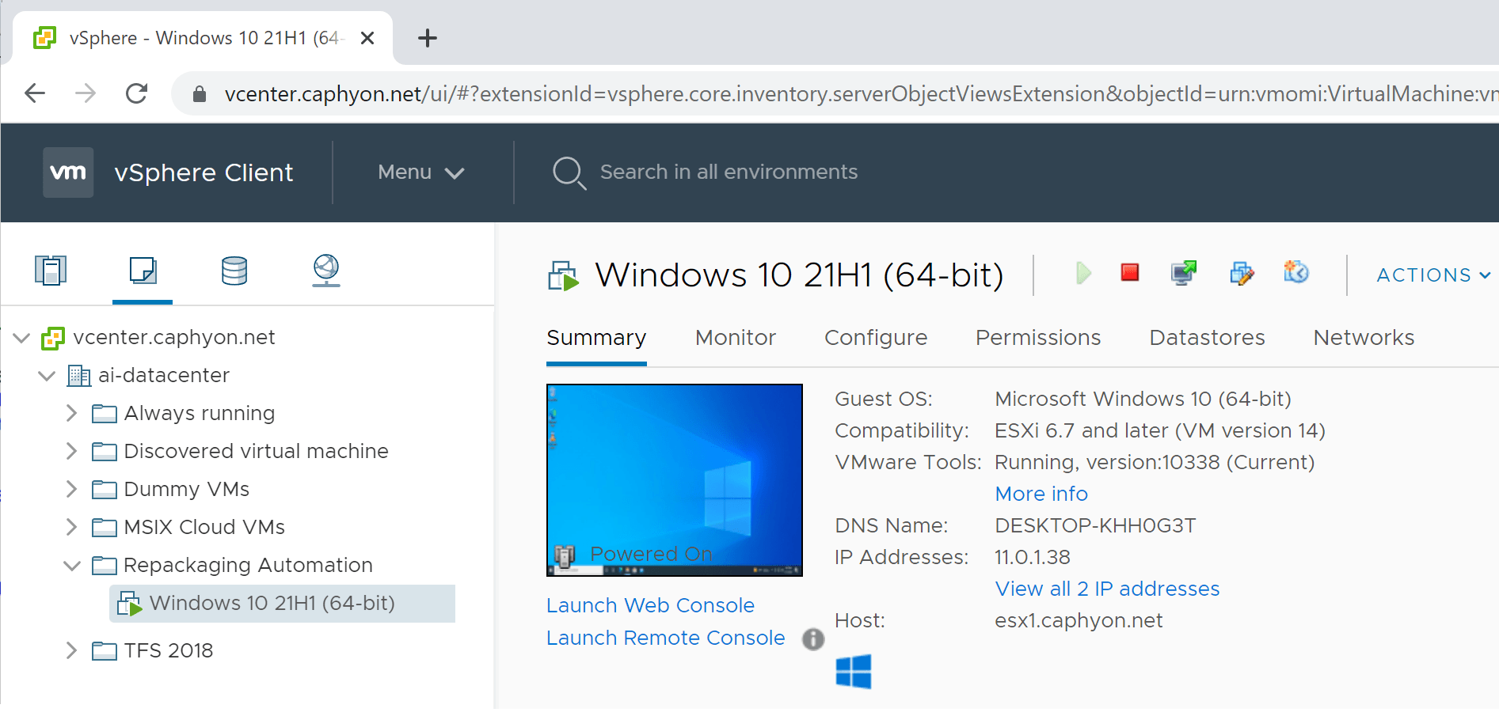The image size is (1499, 716).
Task: Switch to the Configure tab
Action: point(876,338)
